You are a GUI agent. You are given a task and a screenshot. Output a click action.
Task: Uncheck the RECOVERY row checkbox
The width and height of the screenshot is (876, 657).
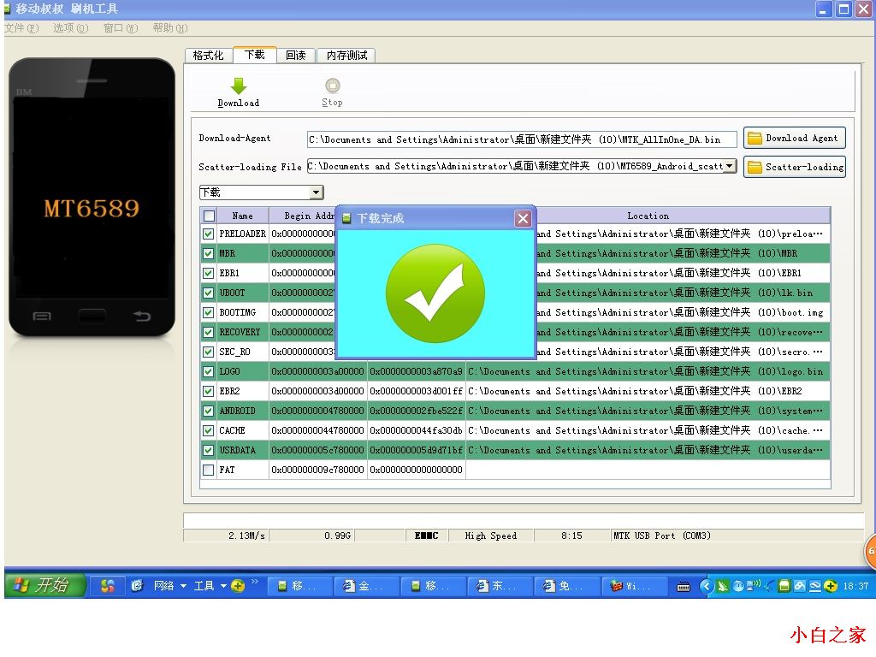pyautogui.click(x=209, y=333)
